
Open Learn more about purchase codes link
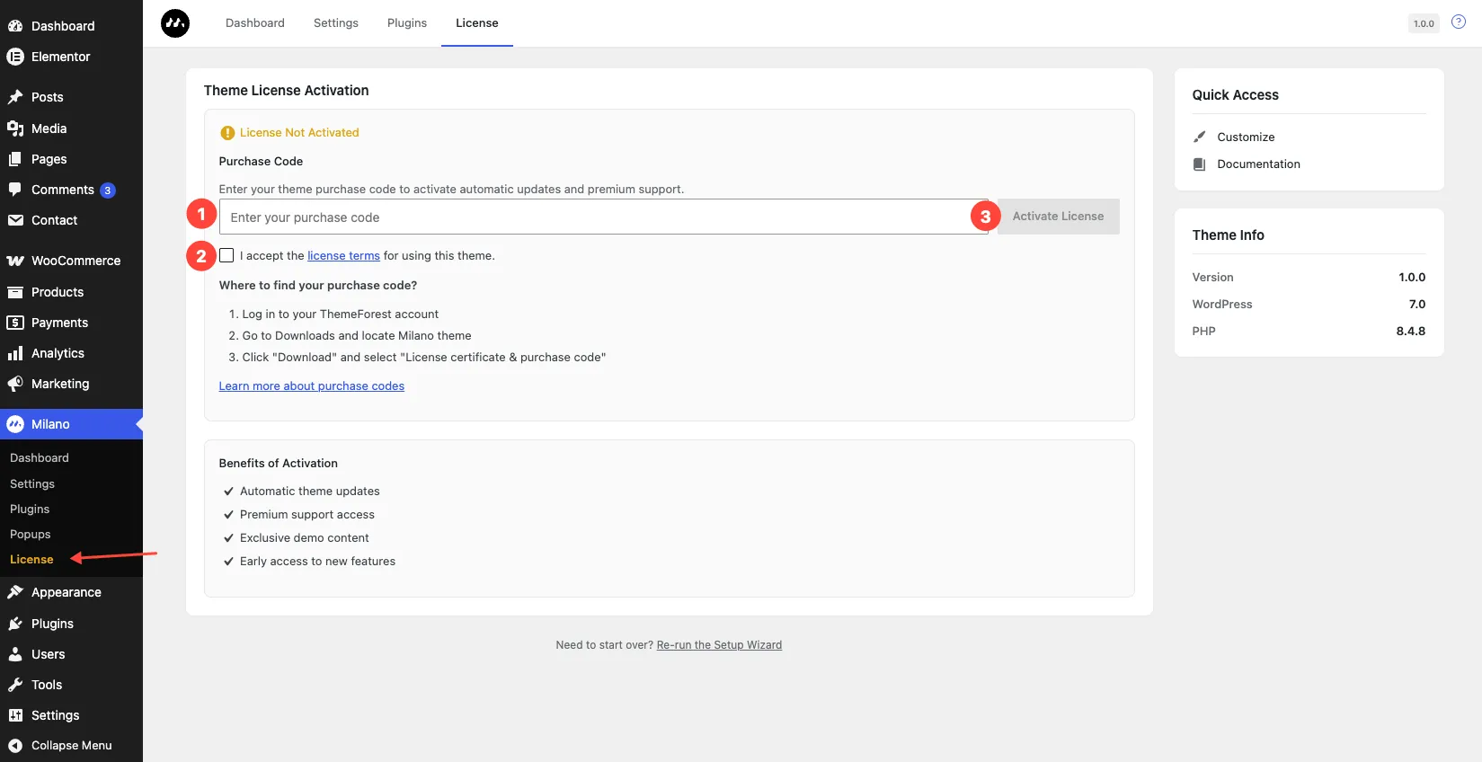coord(312,386)
